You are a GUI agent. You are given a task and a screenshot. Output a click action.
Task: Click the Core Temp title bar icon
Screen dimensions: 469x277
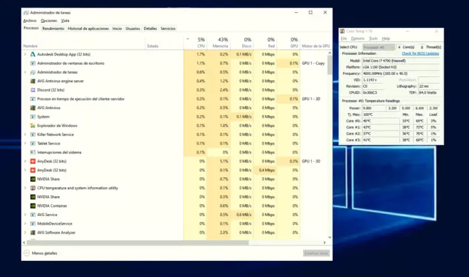pyautogui.click(x=342, y=31)
